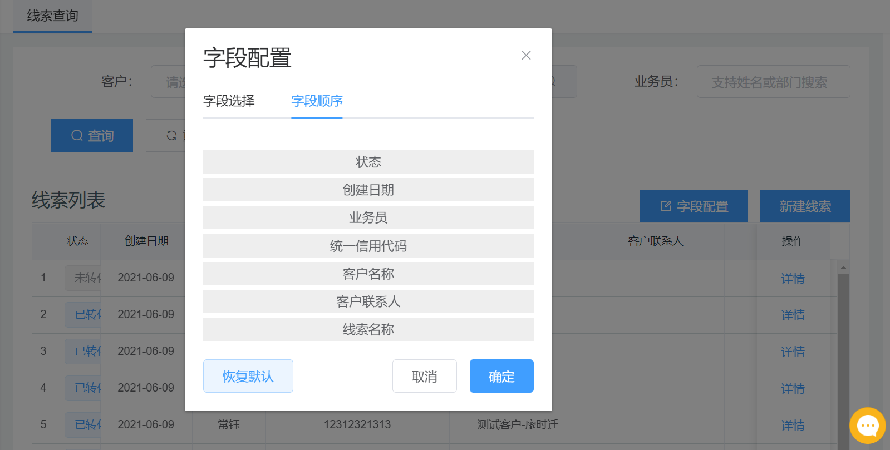Confirm with the 确定 button
Viewport: 890px width, 450px height.
point(501,376)
